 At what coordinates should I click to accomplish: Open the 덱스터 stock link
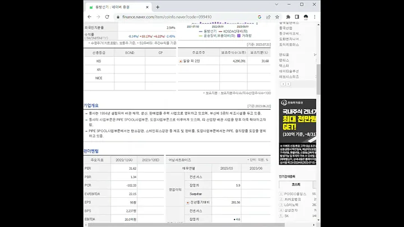284,66
